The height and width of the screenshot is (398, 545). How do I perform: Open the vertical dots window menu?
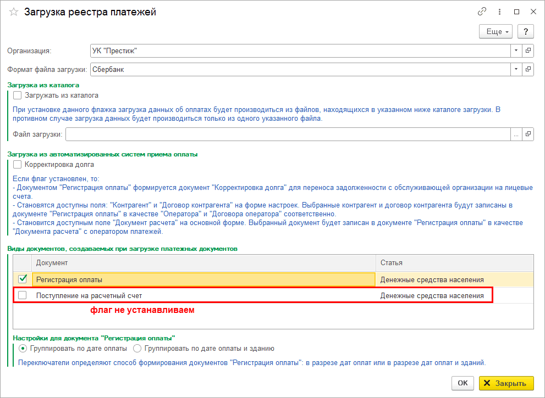[x=499, y=12]
